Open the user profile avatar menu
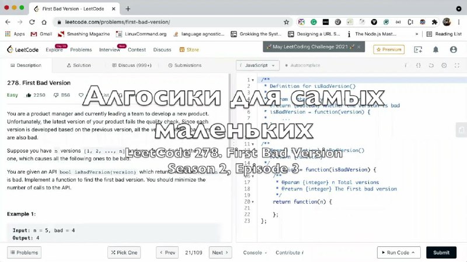The width and height of the screenshot is (467, 262). (454, 49)
